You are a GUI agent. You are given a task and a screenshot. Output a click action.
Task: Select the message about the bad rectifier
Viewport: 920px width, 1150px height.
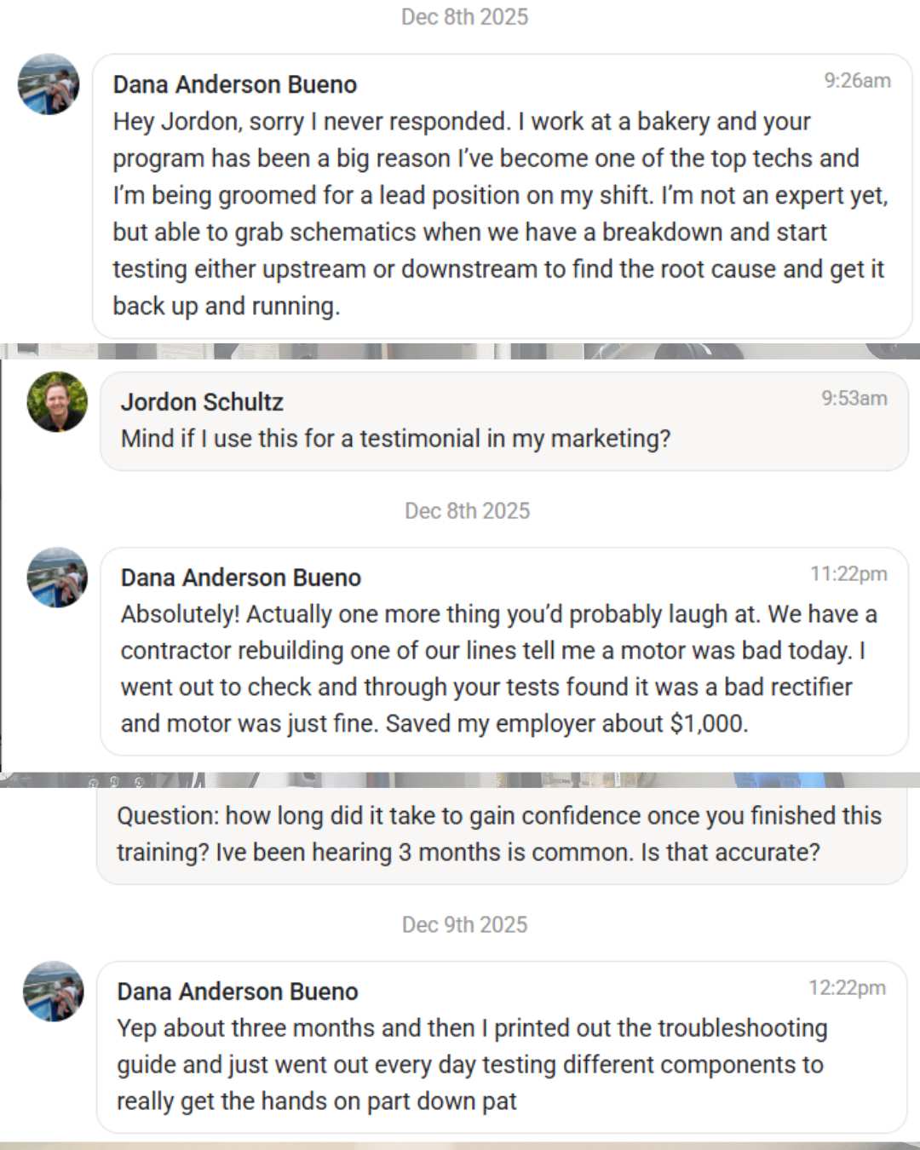499,669
